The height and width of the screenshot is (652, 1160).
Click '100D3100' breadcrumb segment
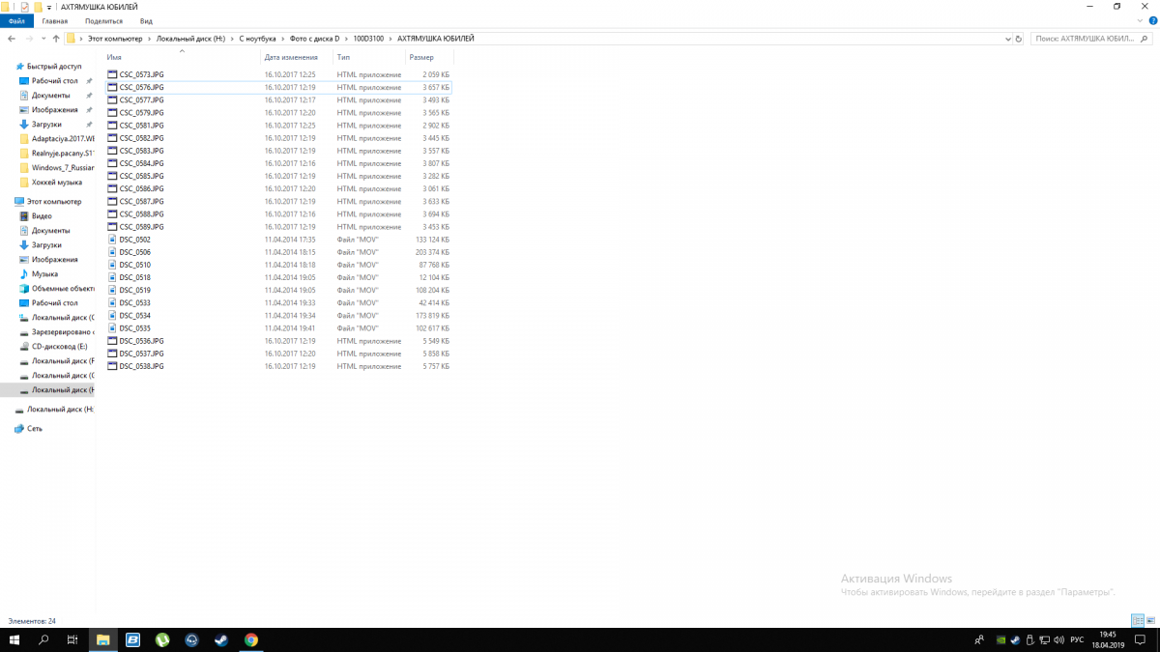tap(369, 39)
